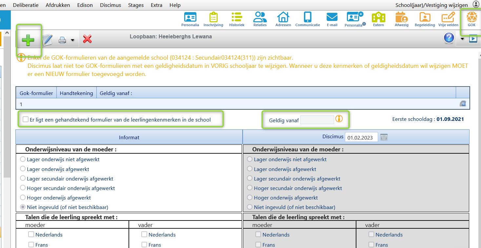481x248 pixels.
Task: Open the Communicatie phone icon
Action: pyautogui.click(x=308, y=19)
